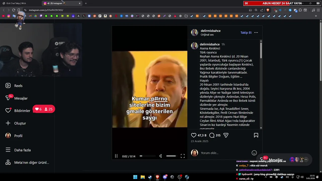Viewport: 322px width, 181px height.
Task: Click the caption panel scrollbar
Action: (x=261, y=50)
